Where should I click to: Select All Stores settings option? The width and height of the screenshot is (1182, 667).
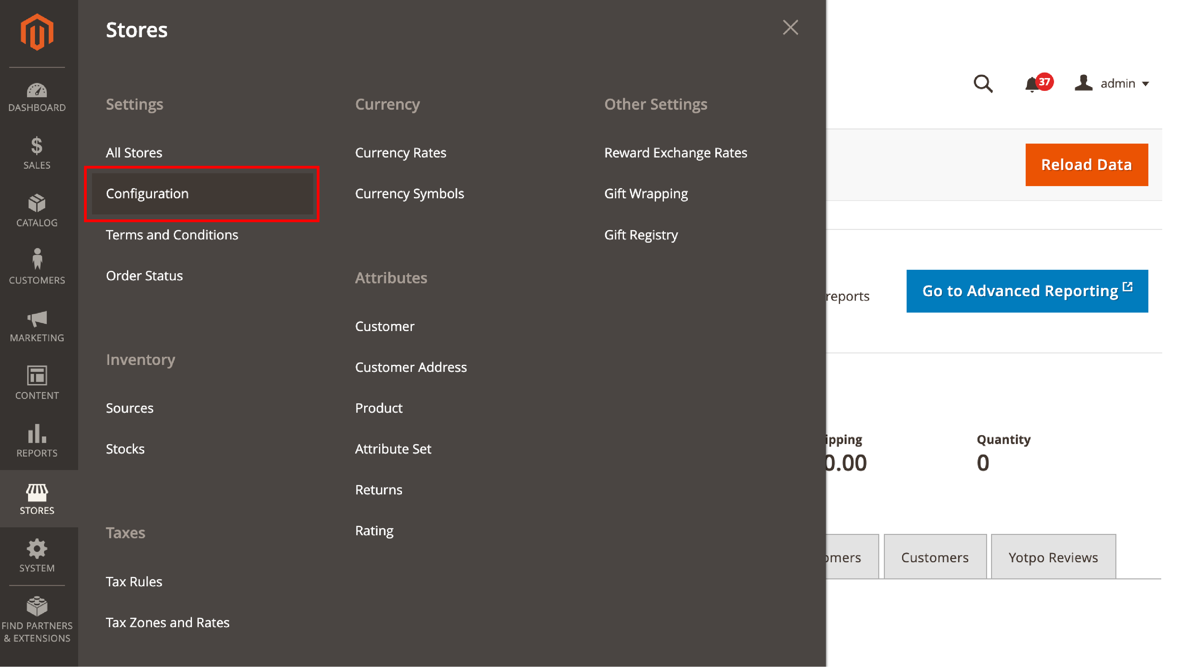tap(134, 153)
